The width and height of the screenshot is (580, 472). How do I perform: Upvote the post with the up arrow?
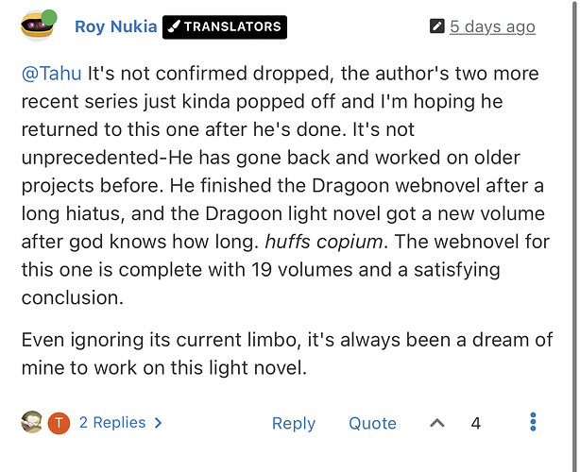[437, 423]
